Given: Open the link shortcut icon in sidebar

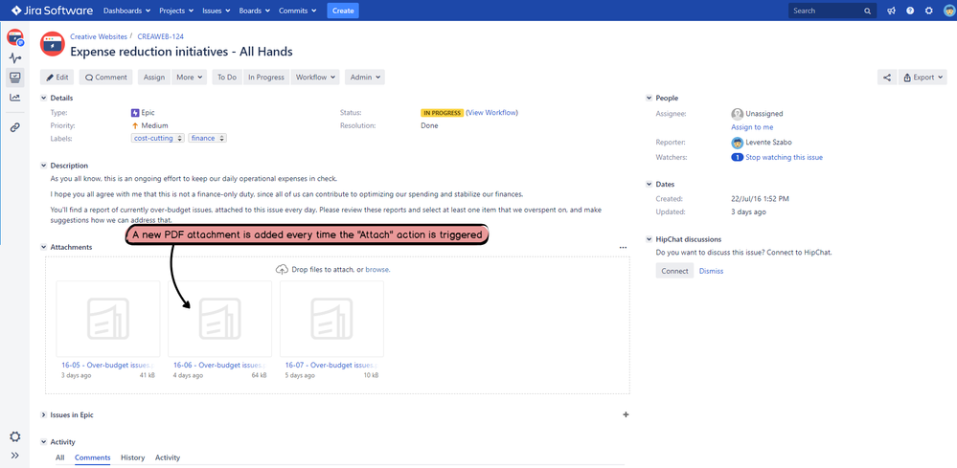Looking at the screenshot, I should click(15, 127).
